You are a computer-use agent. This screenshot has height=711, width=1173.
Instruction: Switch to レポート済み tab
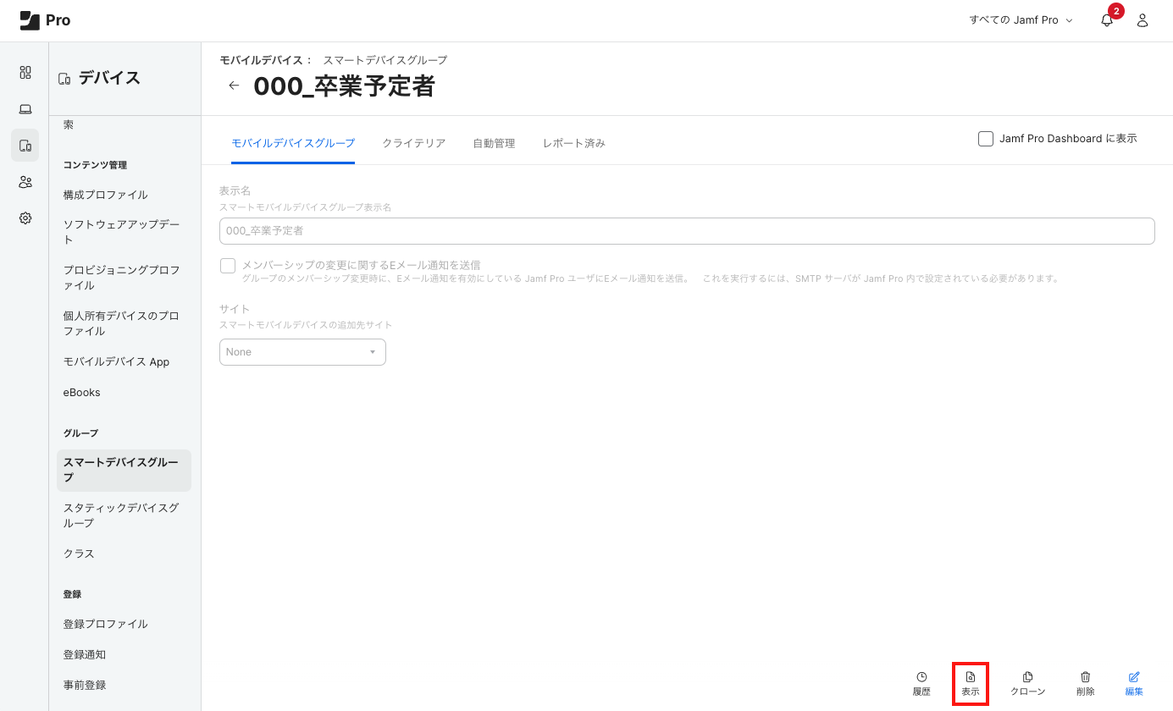(x=574, y=143)
